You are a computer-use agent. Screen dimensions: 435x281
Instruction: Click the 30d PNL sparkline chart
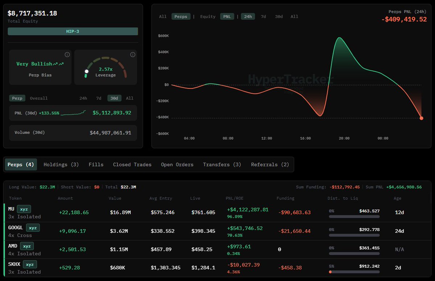(73, 113)
